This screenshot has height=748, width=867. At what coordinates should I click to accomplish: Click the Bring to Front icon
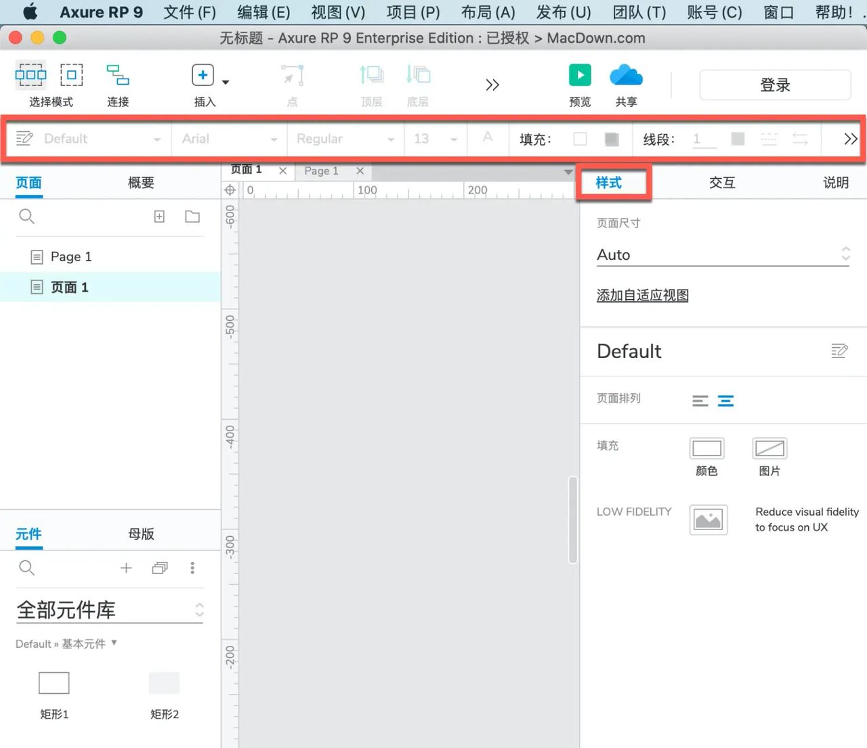point(371,74)
